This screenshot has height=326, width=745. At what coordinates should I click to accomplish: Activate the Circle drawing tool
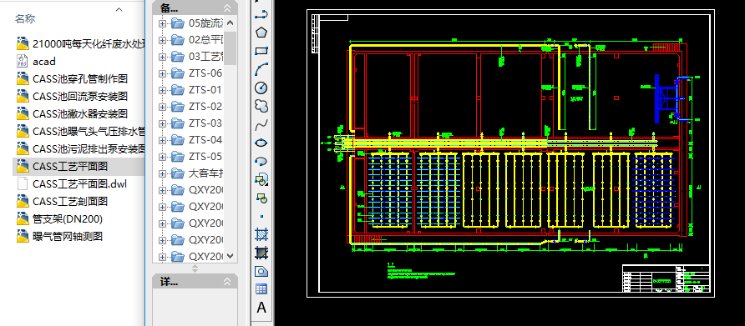[x=261, y=88]
